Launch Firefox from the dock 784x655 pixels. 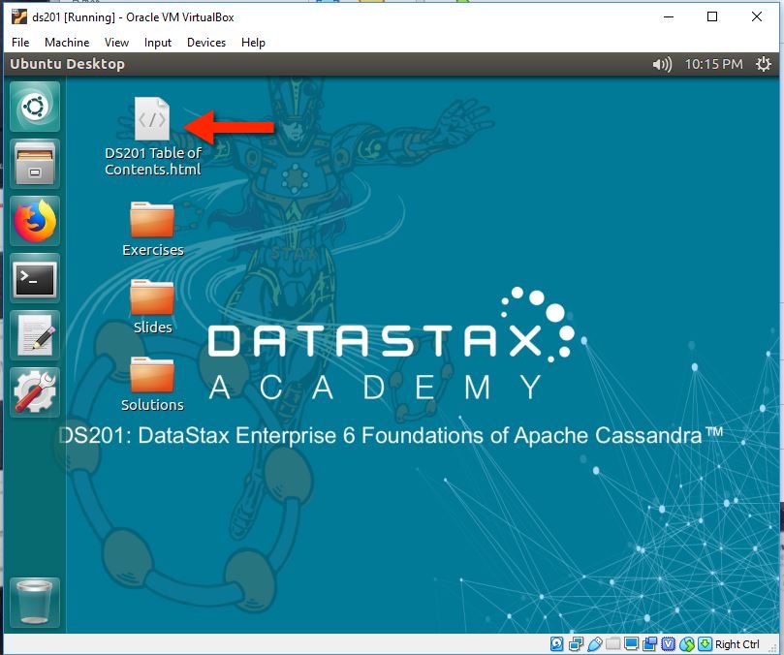35,221
